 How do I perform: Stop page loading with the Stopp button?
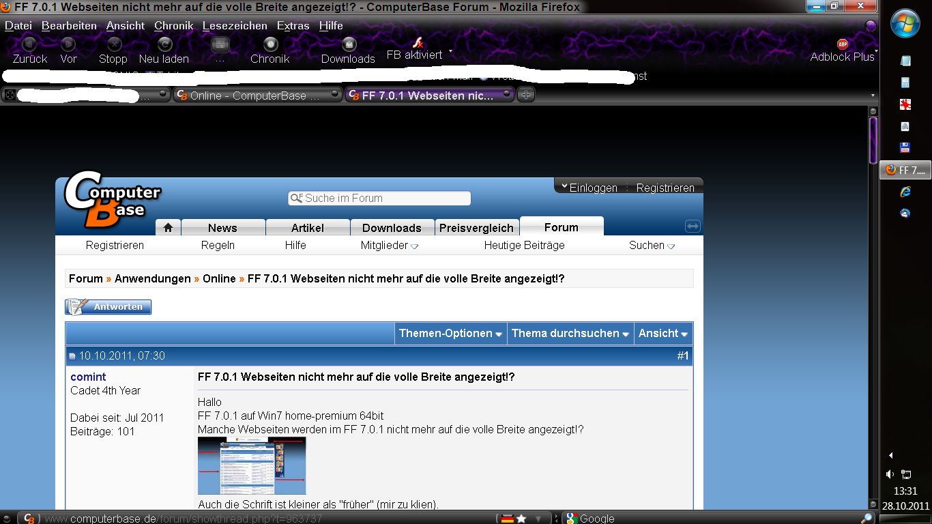point(113,51)
